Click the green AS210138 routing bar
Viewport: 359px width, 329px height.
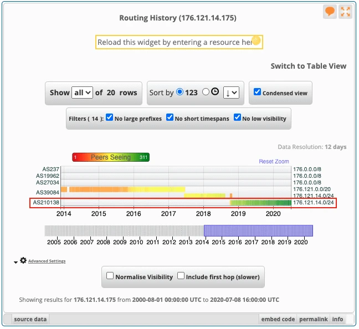click(x=260, y=203)
